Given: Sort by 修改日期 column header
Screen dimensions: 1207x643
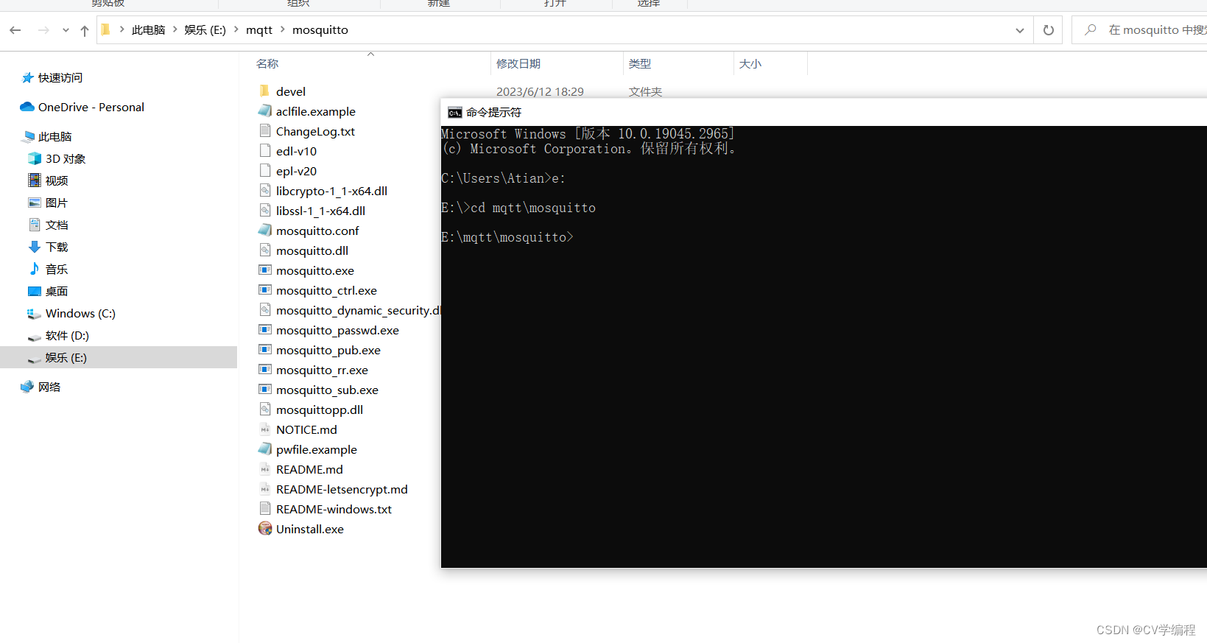Looking at the screenshot, I should [518, 64].
